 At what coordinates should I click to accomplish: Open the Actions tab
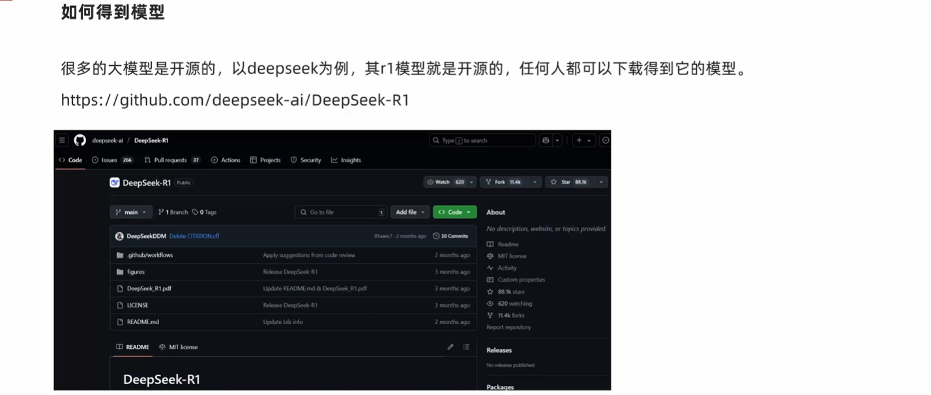coord(226,160)
